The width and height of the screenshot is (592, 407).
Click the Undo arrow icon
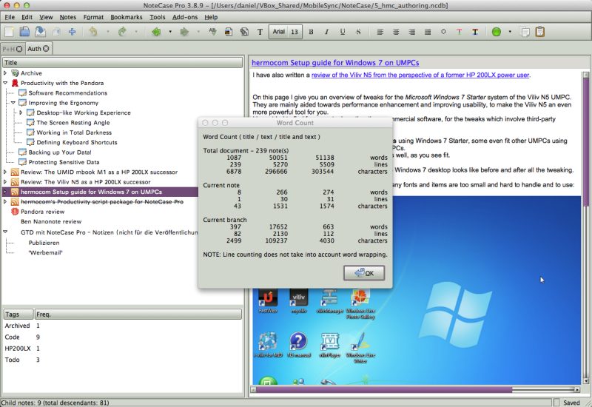coord(93,32)
